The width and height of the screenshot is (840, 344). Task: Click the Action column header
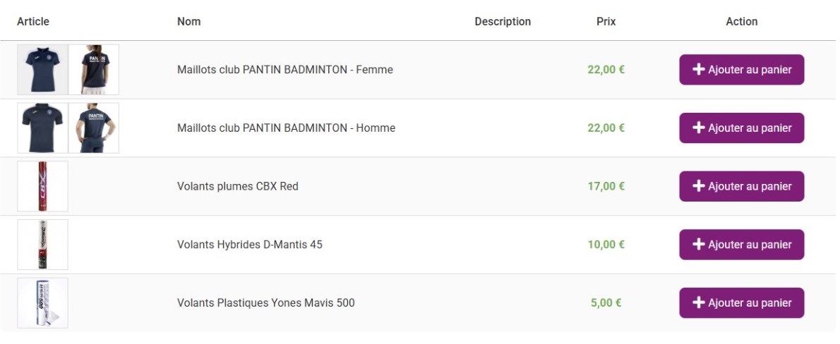point(741,22)
